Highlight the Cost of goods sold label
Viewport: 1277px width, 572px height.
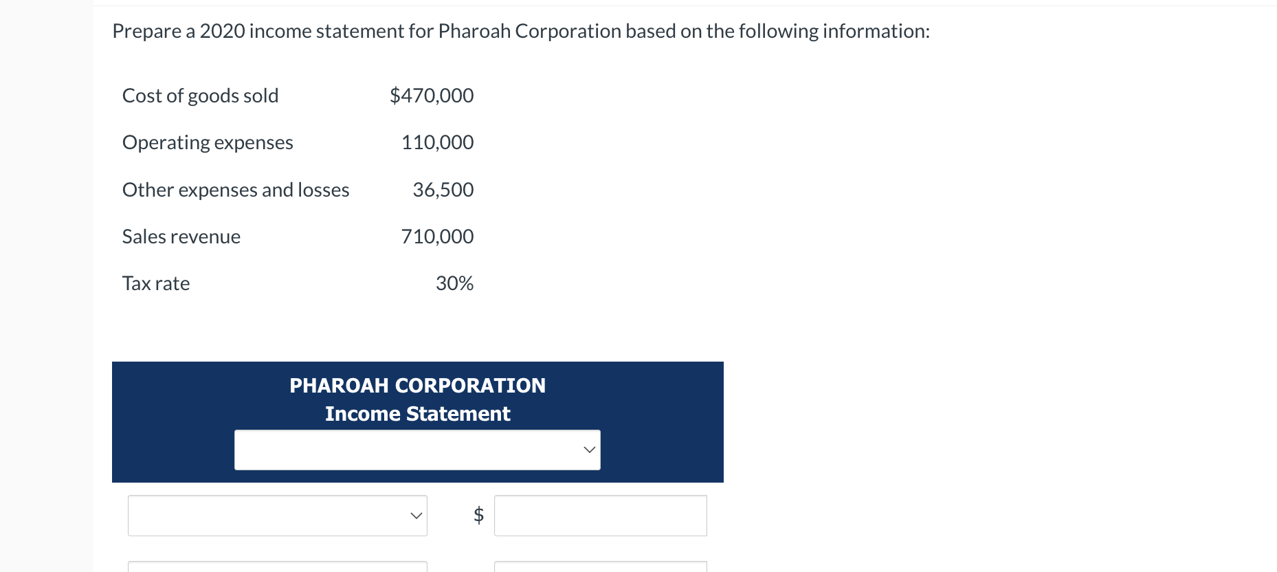pyautogui.click(x=200, y=96)
